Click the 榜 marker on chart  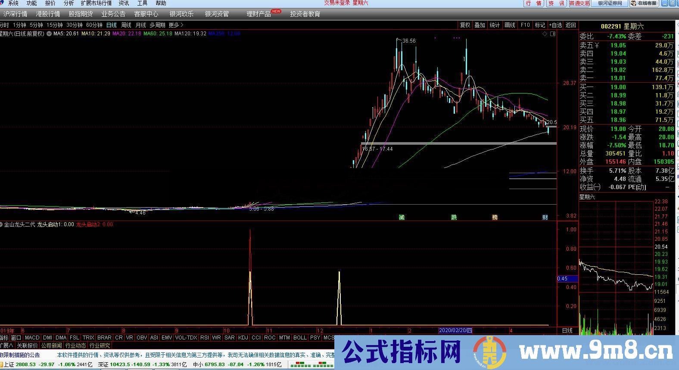coord(495,217)
